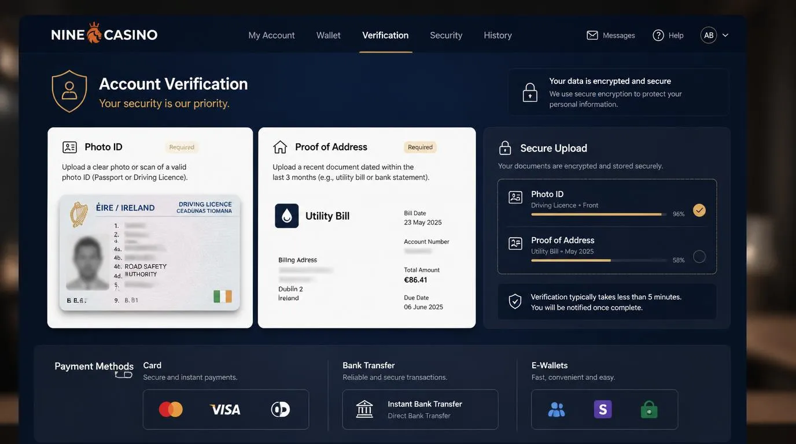Click the encryption padlock icon
Image resolution: width=796 pixels, height=444 pixels.
[530, 92]
